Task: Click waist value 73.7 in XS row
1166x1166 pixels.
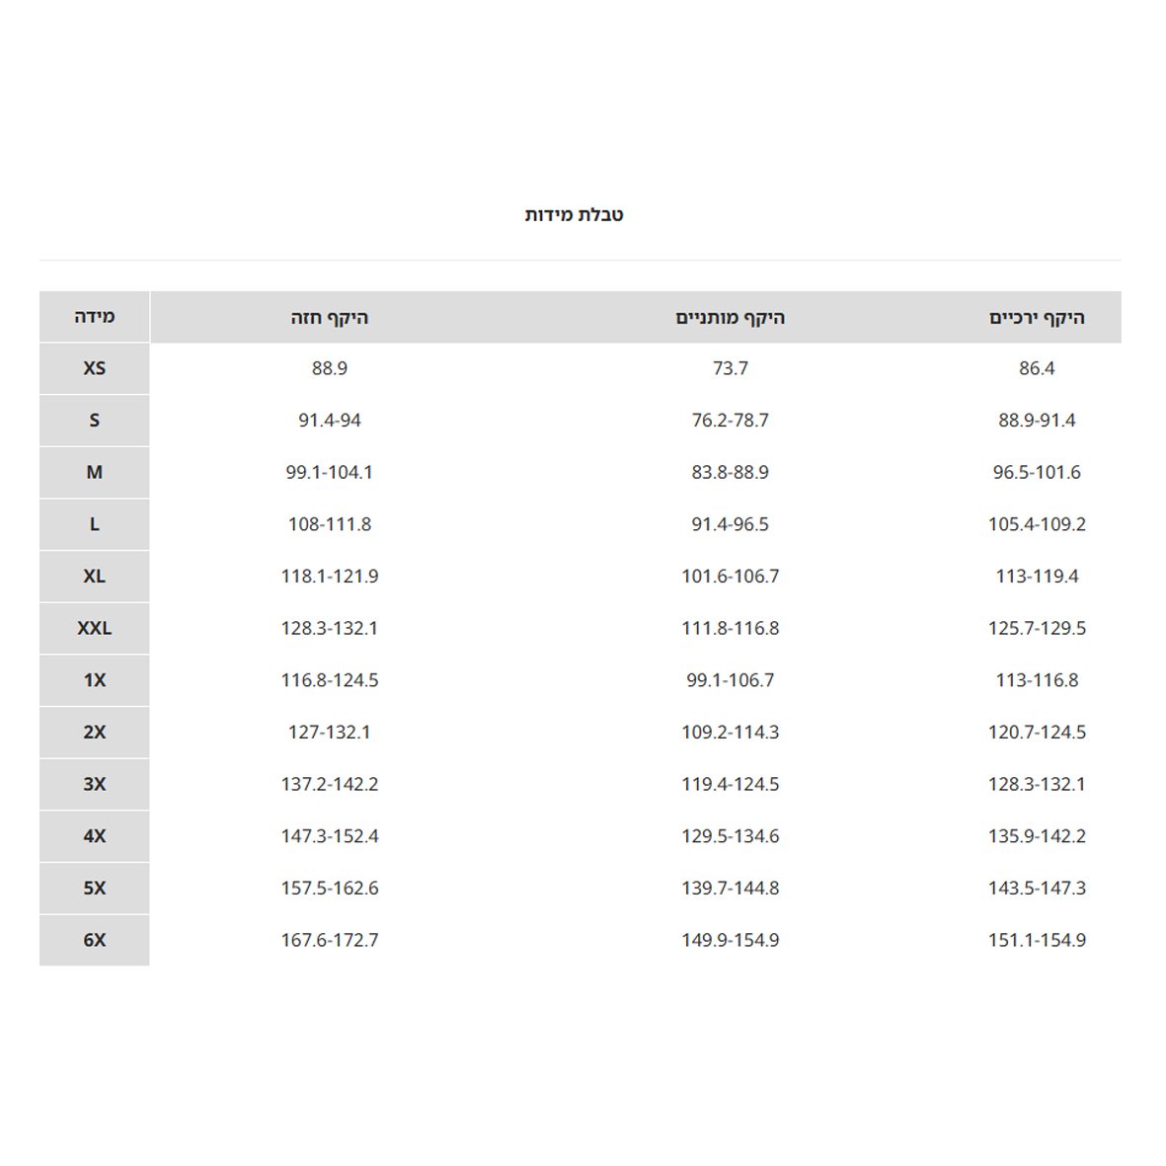Action: tap(731, 368)
